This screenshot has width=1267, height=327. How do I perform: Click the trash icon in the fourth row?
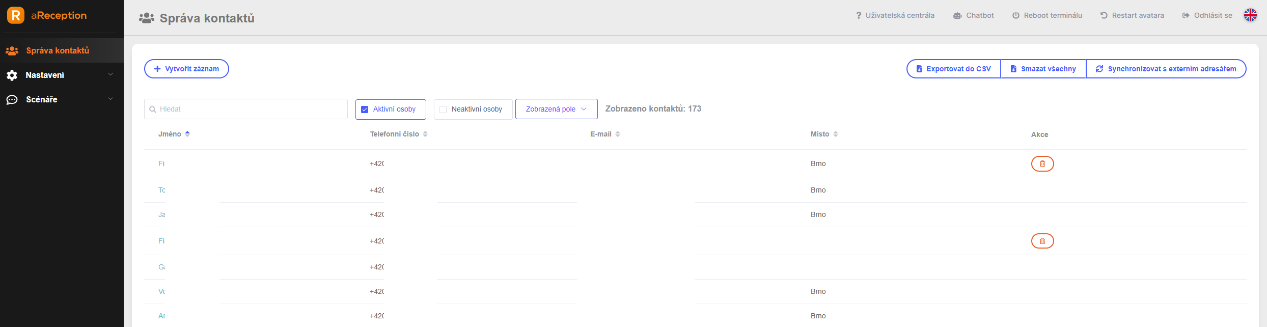coord(1042,241)
